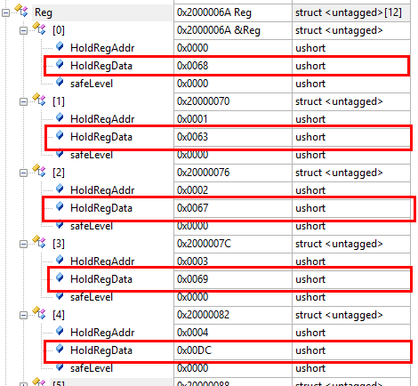The width and height of the screenshot is (418, 386).
Task: Collapse the [4] struct node
Action: (x=23, y=315)
